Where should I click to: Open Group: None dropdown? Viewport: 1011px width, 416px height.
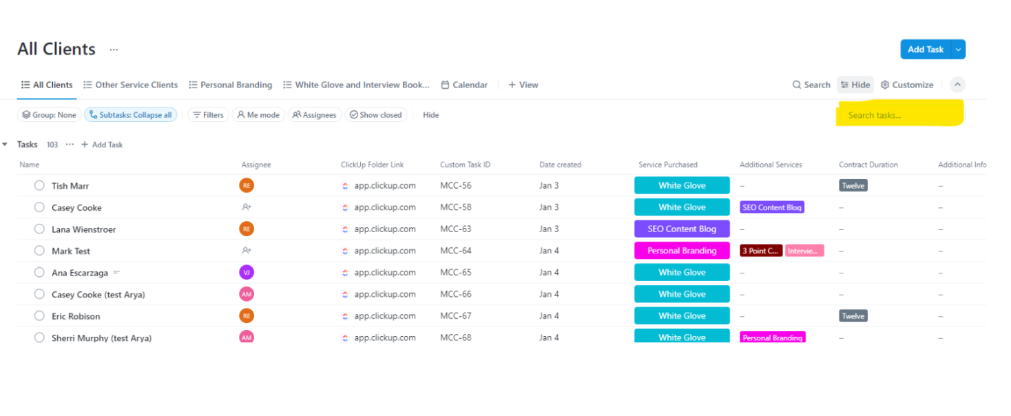tap(49, 115)
